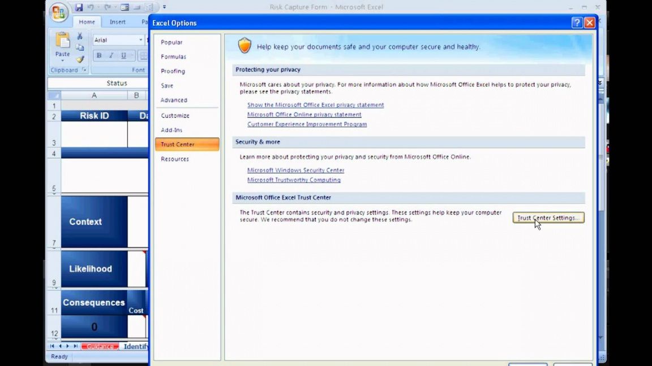Click the Cut scissors icon
This screenshot has height=366, width=652.
click(80, 36)
